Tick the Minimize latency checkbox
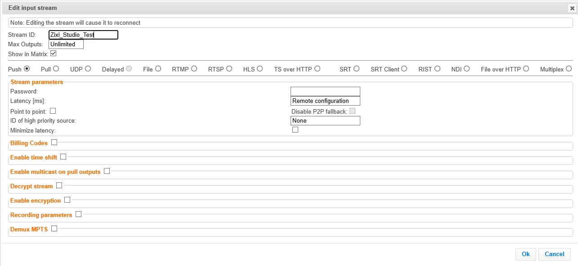Viewport: 578px width, 266px height. (295, 130)
